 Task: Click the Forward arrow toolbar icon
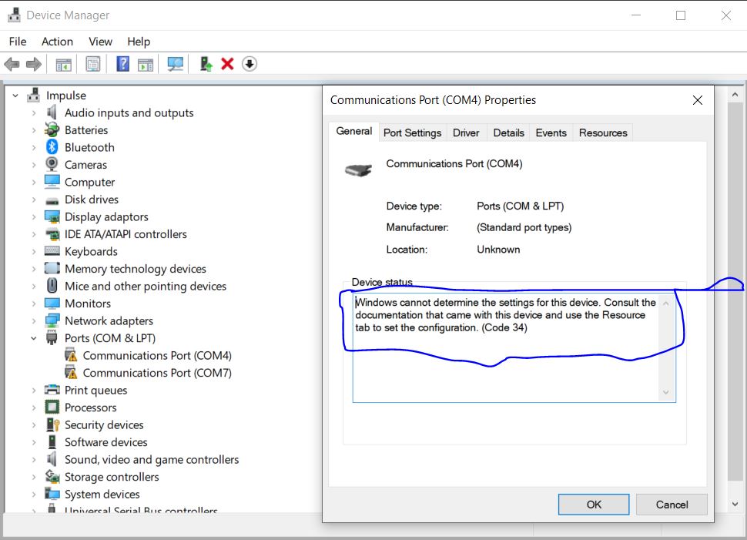tap(33, 64)
